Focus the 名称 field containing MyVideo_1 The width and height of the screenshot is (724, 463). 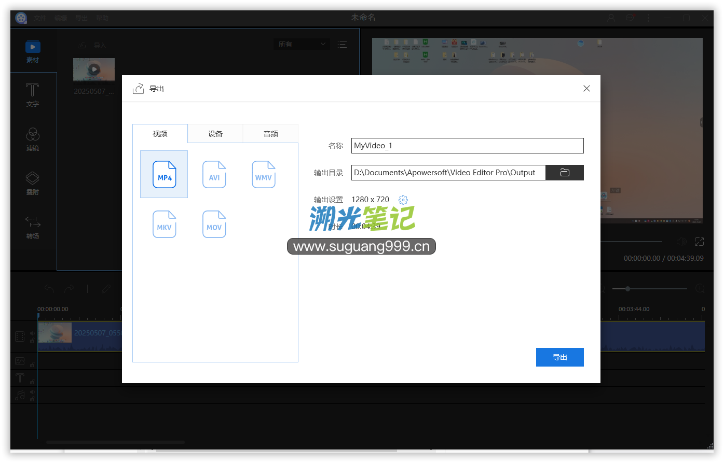click(x=468, y=146)
